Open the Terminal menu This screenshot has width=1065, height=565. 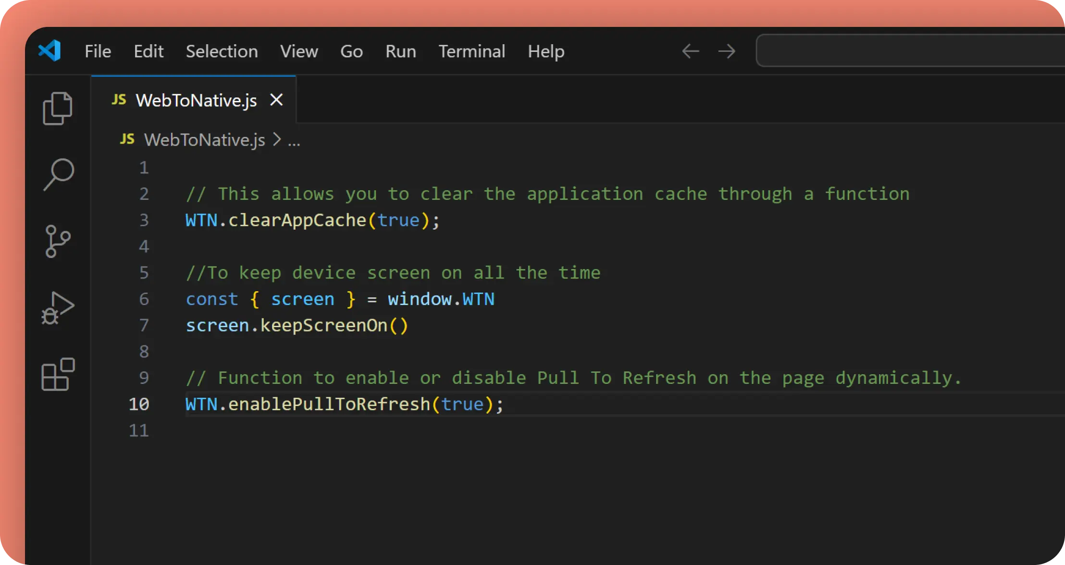point(471,51)
